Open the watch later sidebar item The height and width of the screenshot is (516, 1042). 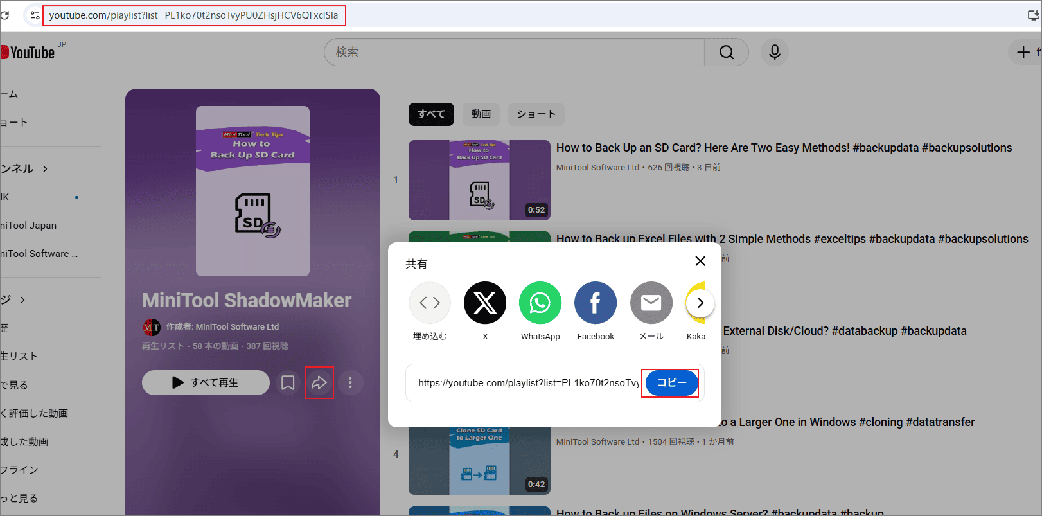pyautogui.click(x=14, y=385)
